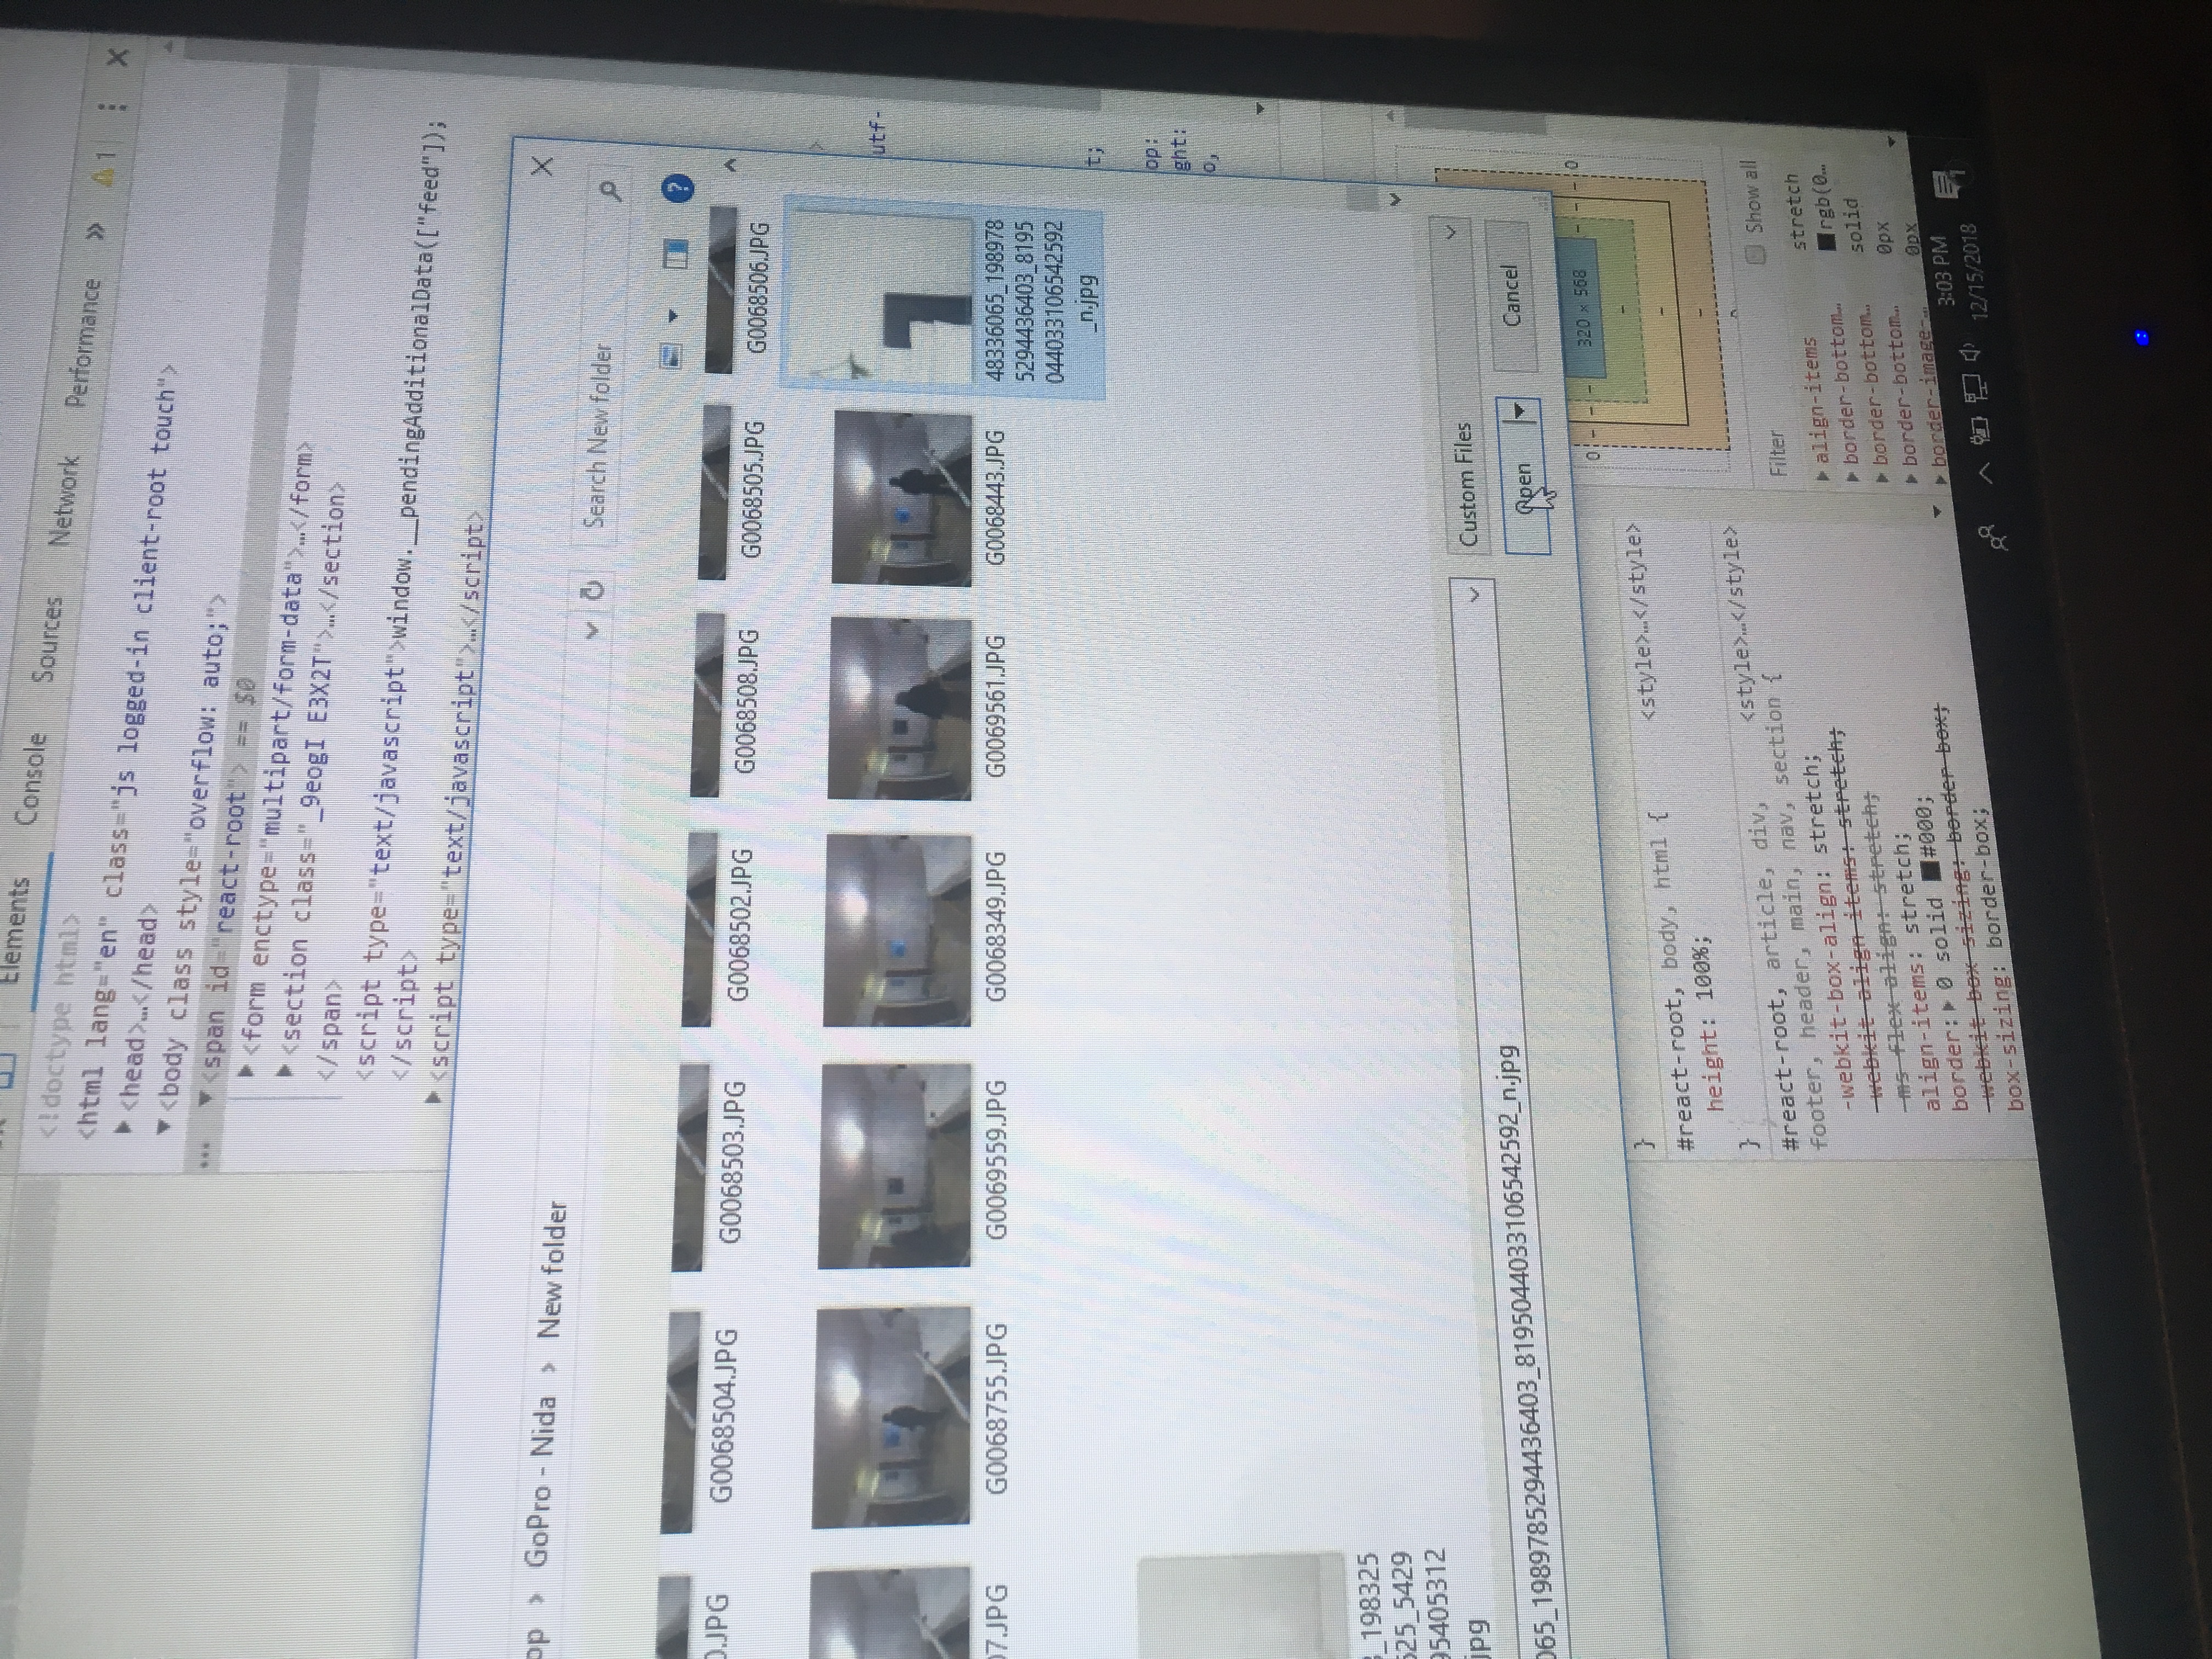This screenshot has width=2212, height=1659.
Task: Open the Custom Files type dropdown
Action: [1461, 385]
